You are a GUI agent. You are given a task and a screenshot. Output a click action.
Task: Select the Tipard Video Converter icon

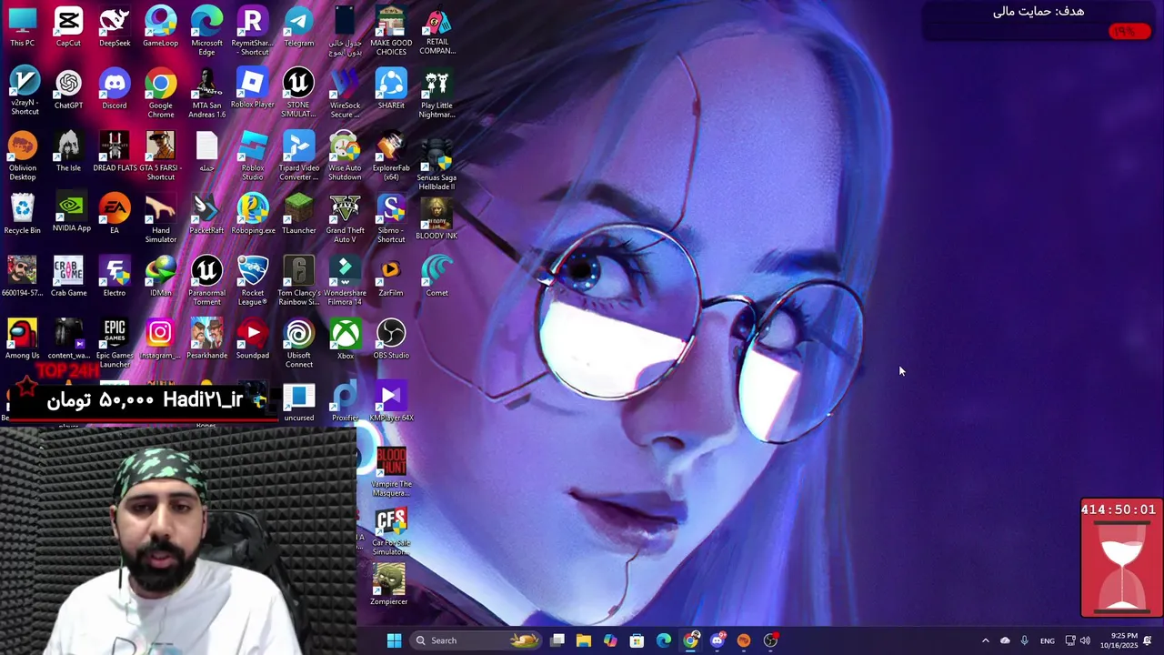(x=299, y=156)
